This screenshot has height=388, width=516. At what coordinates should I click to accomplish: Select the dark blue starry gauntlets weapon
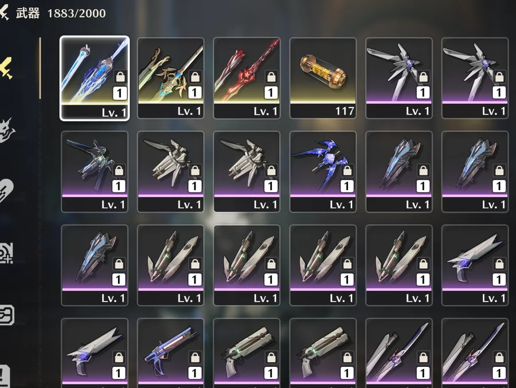323,171
